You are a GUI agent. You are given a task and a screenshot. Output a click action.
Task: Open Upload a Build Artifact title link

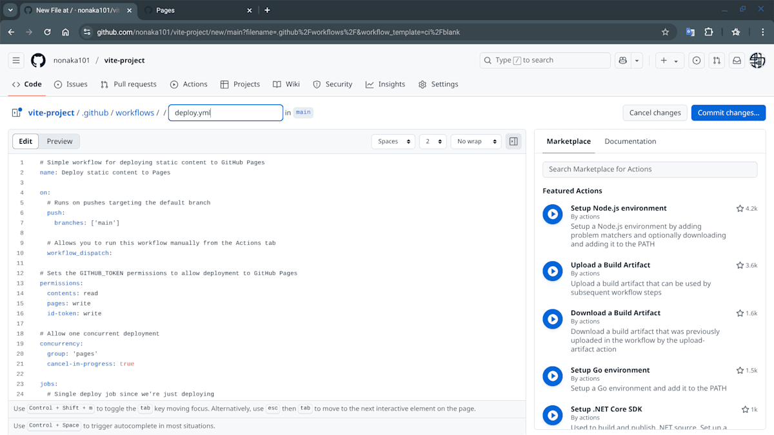610,265
